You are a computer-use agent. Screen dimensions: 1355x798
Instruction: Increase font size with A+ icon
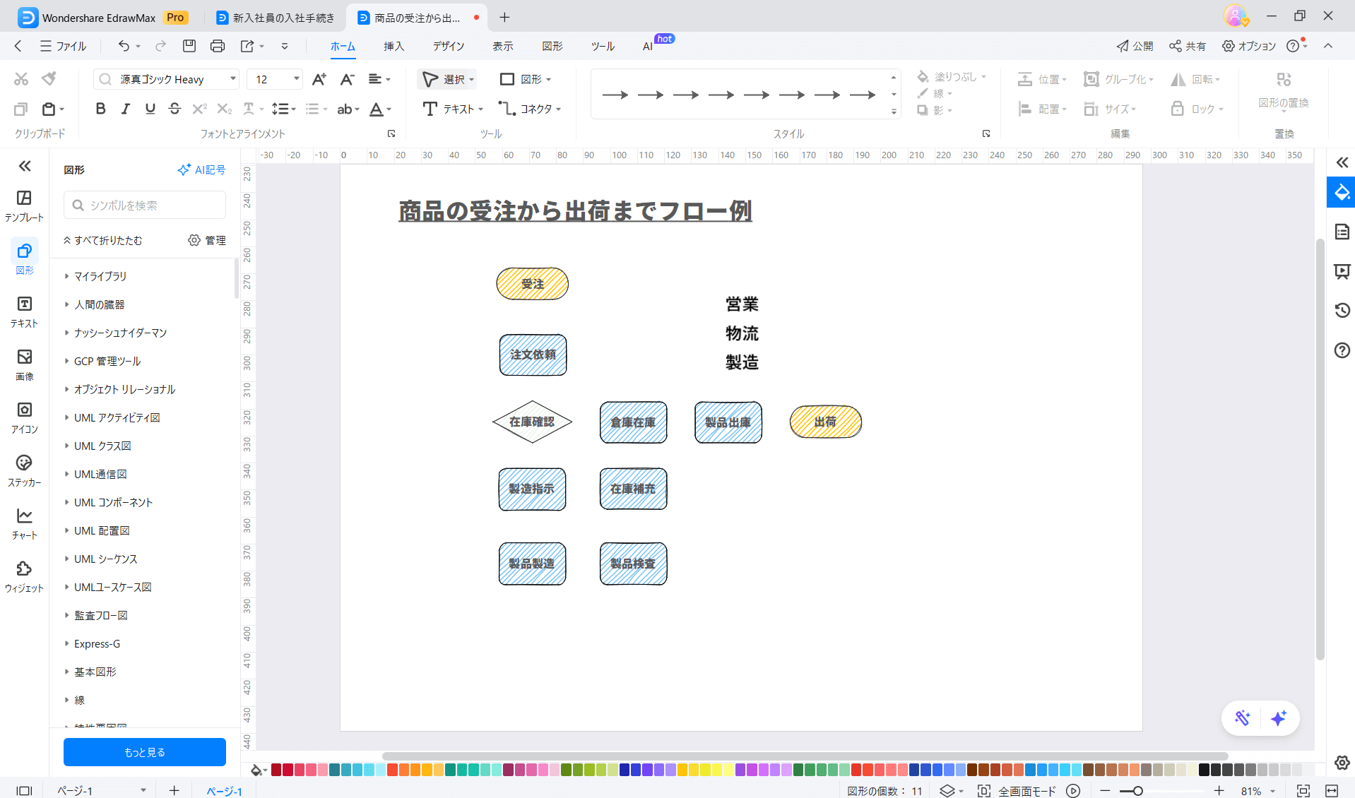pyautogui.click(x=319, y=79)
